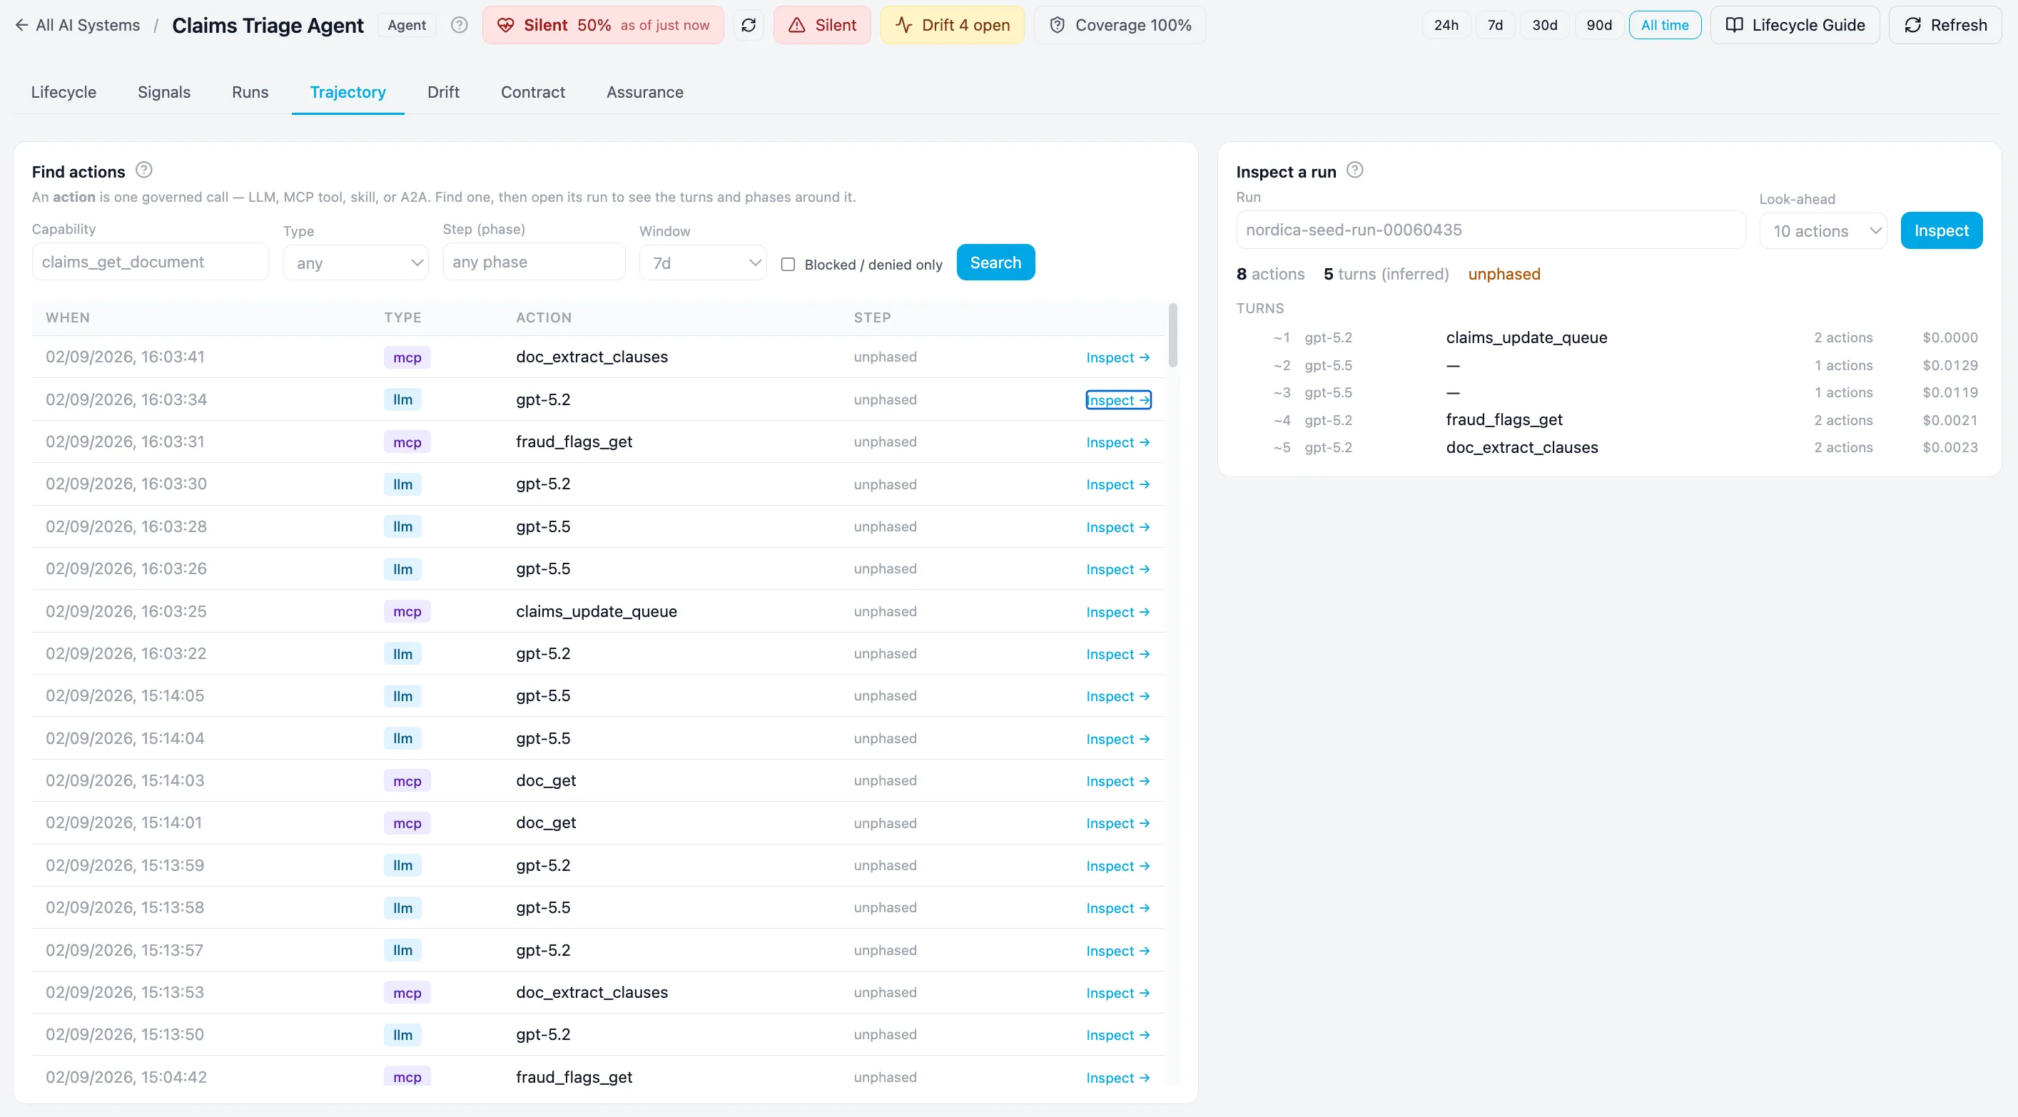Click the Run ID input field
The width and height of the screenshot is (2018, 1117).
[1490, 230]
